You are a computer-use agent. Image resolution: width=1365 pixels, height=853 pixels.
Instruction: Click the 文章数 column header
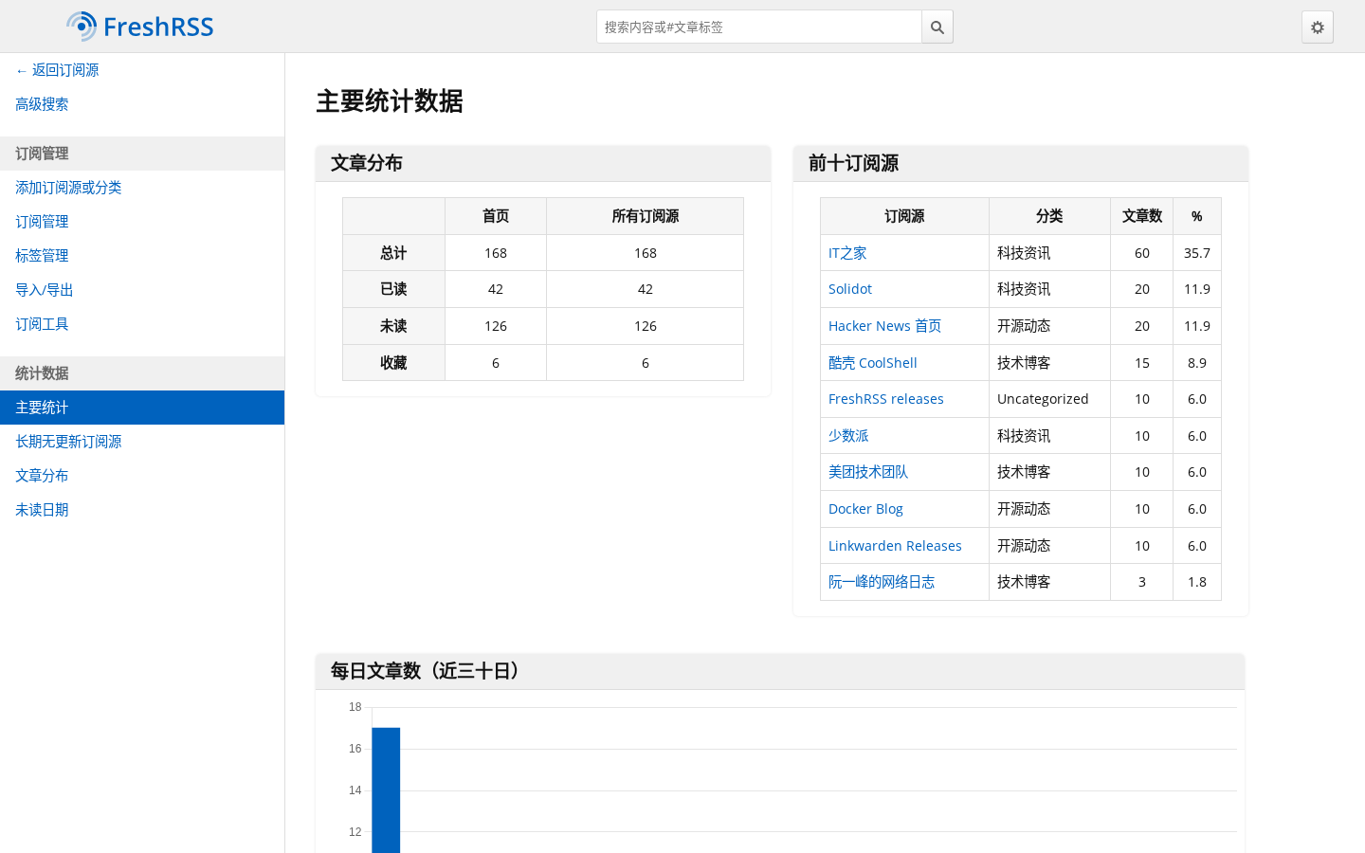point(1142,216)
